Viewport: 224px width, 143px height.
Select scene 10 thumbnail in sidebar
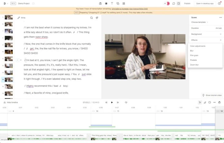click(x=9, y=52)
